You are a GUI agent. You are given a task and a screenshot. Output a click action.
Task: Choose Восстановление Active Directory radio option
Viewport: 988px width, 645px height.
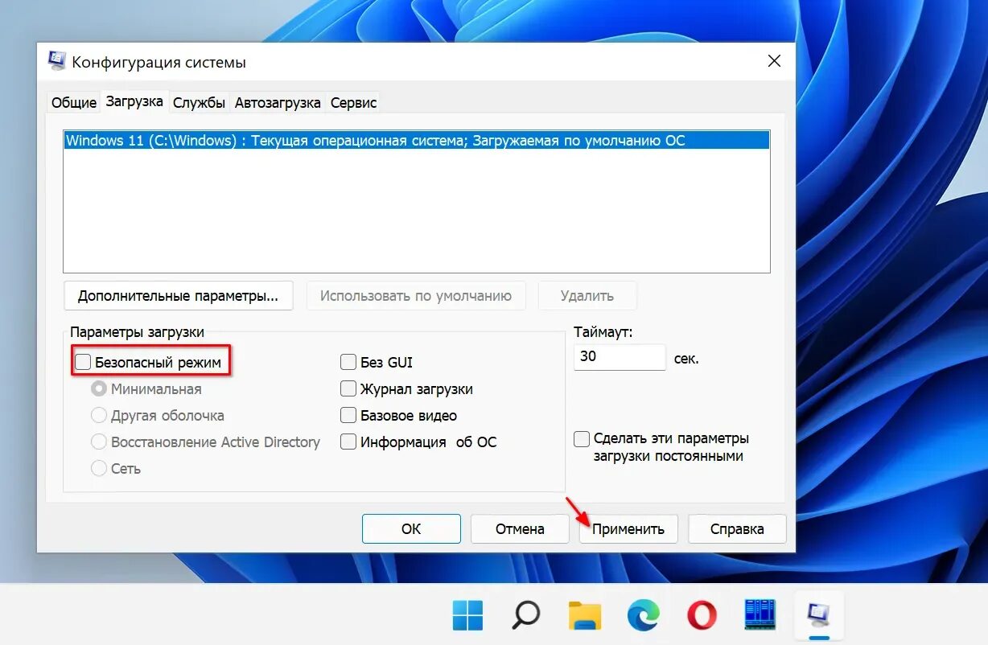tap(99, 442)
